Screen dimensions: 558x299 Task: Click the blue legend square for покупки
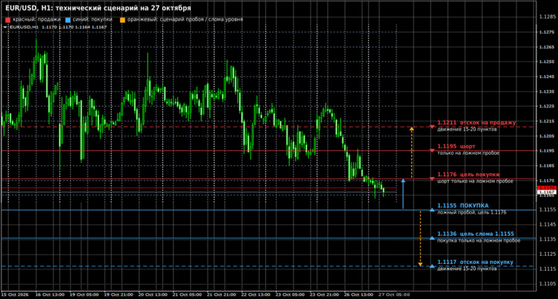coord(68,20)
